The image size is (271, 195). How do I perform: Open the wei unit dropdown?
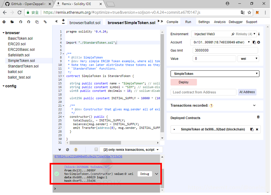click(248, 59)
